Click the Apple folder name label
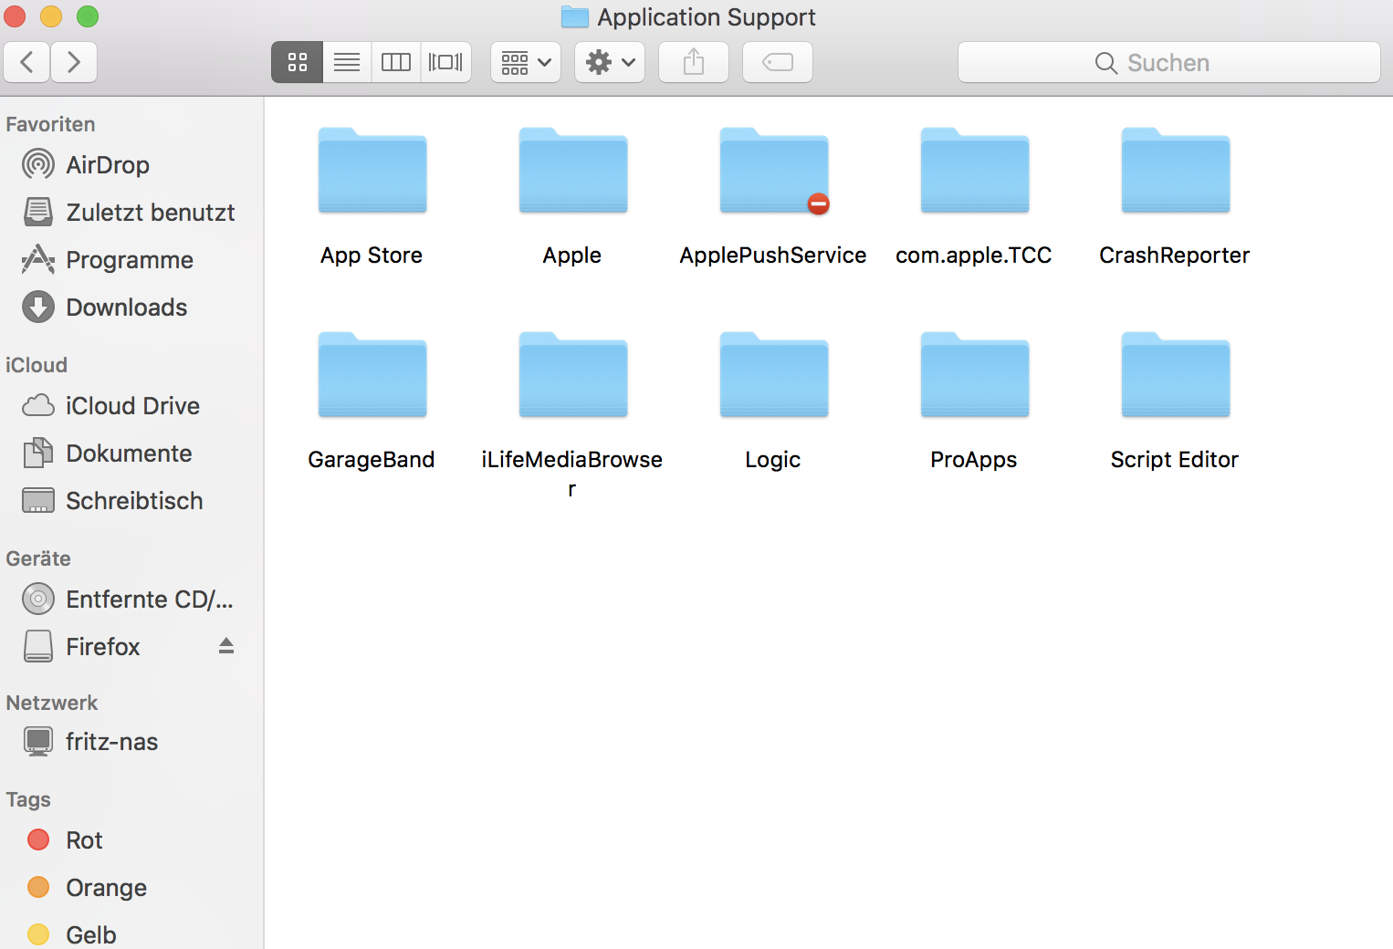Image resolution: width=1393 pixels, height=949 pixels. click(x=572, y=255)
